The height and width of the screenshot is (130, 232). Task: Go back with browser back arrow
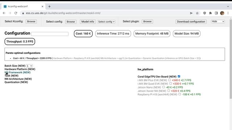tap(4, 13)
